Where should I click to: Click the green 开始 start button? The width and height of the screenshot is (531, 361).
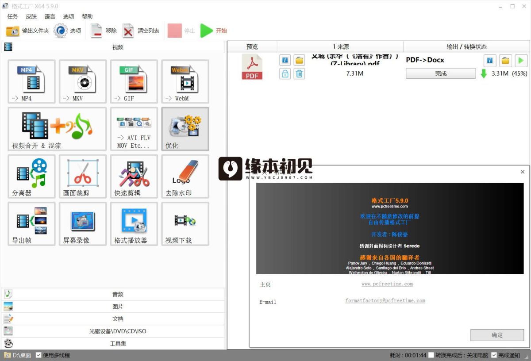coord(214,31)
